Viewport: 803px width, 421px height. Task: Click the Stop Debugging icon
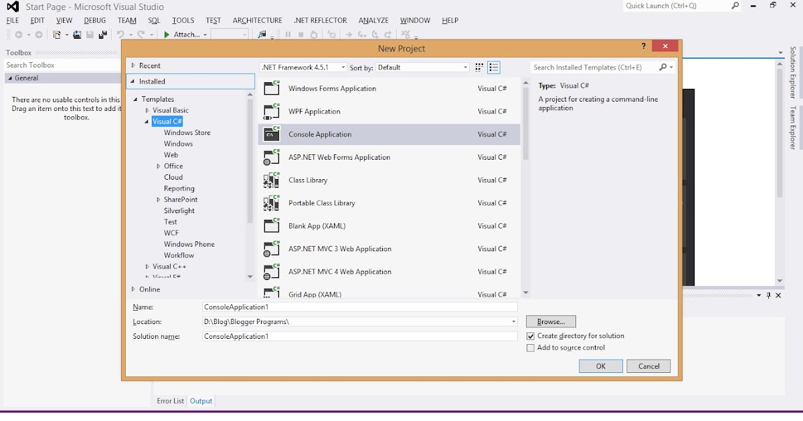[x=301, y=35]
